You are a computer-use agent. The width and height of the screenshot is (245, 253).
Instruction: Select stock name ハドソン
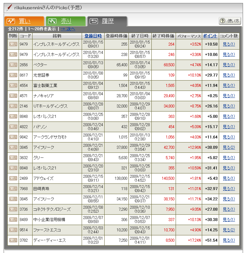40,127
